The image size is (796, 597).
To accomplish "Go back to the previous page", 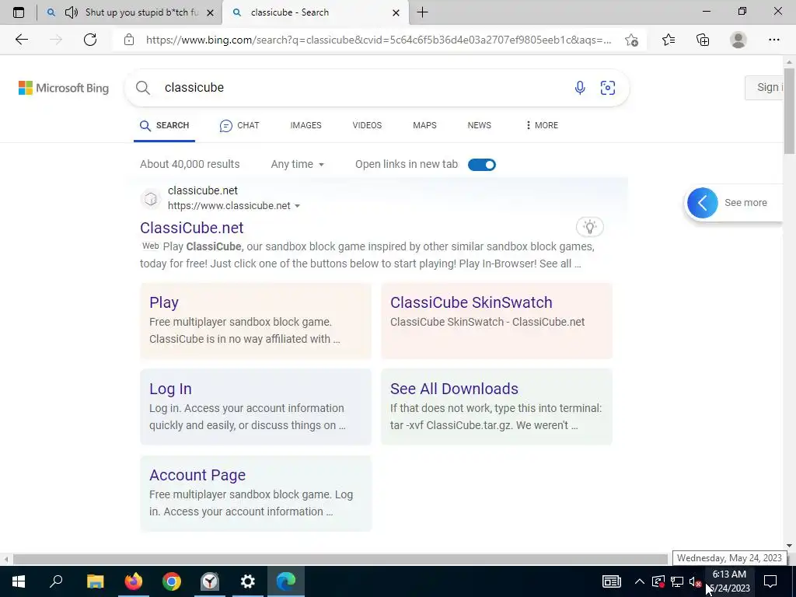I will click(21, 40).
